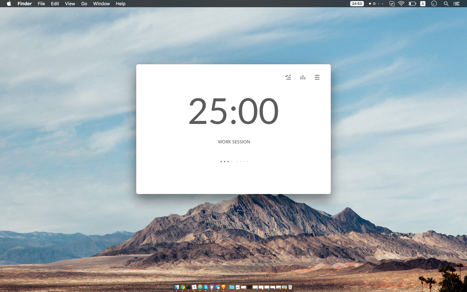Viewport: 467px width, 292px height.
Task: Open the Apple menu
Action: coord(9,4)
